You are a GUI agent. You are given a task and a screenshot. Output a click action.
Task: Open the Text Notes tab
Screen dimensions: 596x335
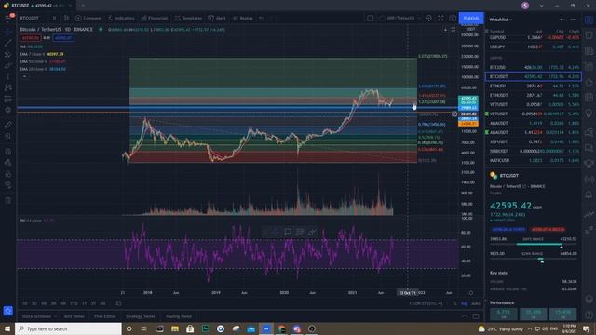(x=74, y=316)
